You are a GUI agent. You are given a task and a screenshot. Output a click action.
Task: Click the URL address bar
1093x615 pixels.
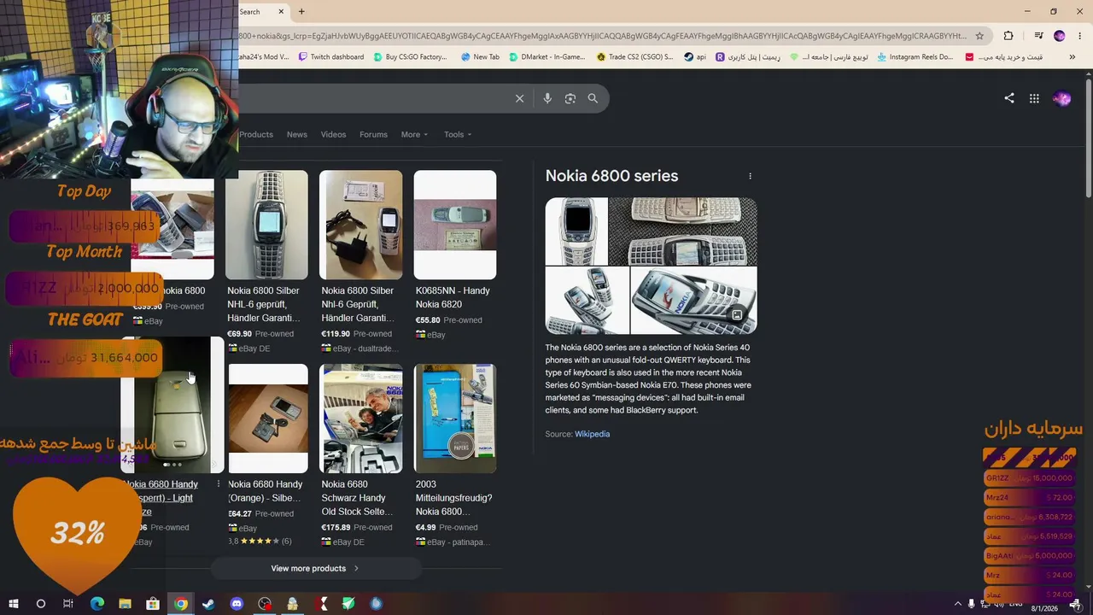click(x=603, y=36)
